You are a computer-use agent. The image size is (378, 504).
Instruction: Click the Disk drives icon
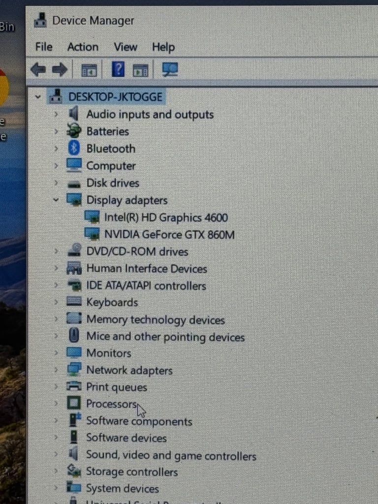tap(74, 184)
